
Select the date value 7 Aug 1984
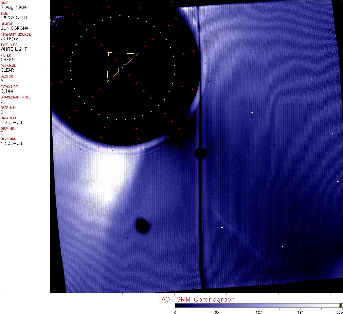pos(9,7)
